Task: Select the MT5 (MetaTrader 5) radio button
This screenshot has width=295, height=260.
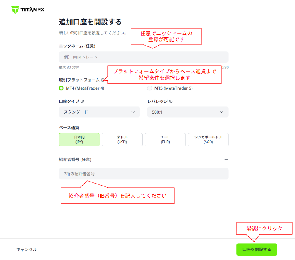Action: click(150, 88)
